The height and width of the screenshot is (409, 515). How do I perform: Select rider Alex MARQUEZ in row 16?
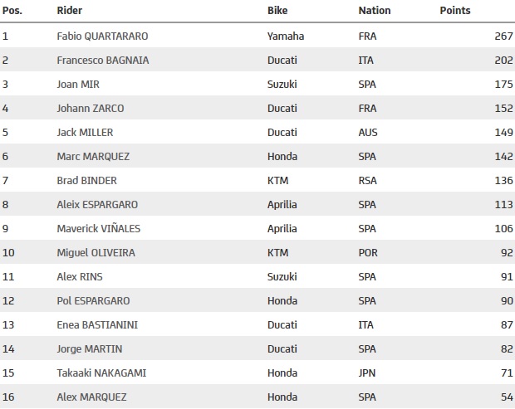[91, 397]
